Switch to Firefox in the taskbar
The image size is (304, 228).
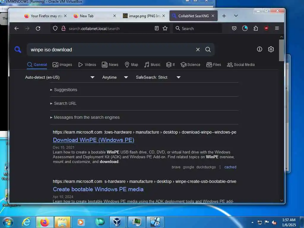45,222
